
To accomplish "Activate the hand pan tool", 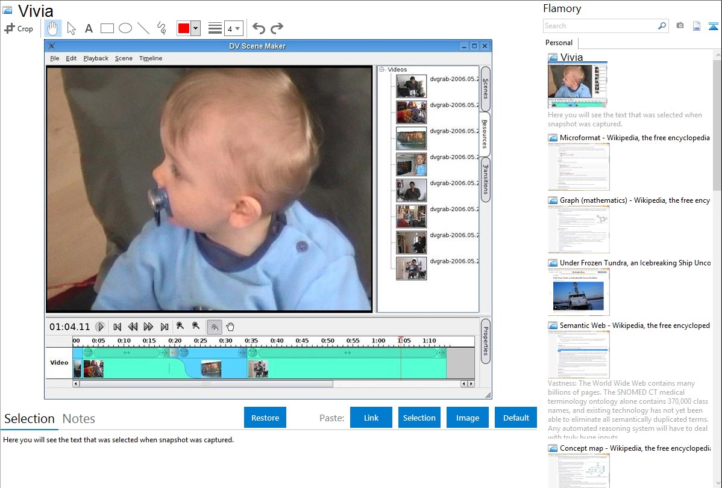I will point(53,28).
